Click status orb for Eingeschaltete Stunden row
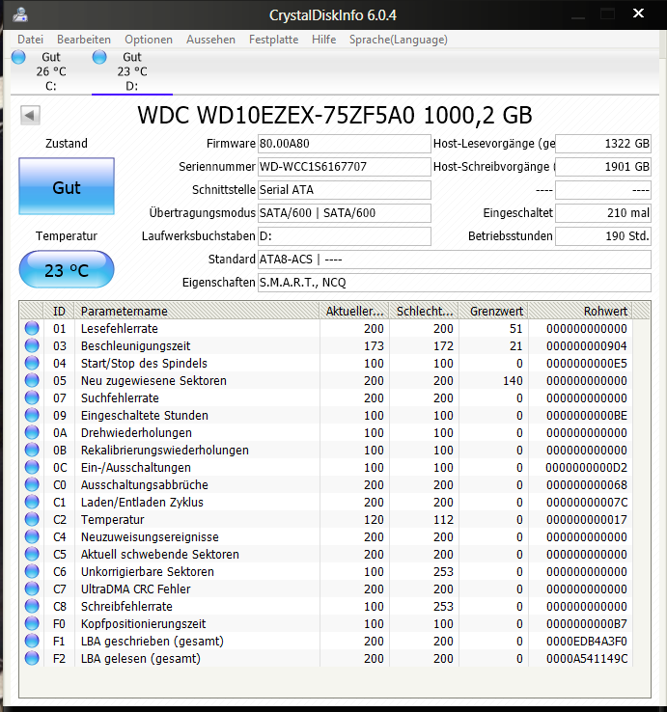Image resolution: width=667 pixels, height=712 pixels. pos(32,415)
